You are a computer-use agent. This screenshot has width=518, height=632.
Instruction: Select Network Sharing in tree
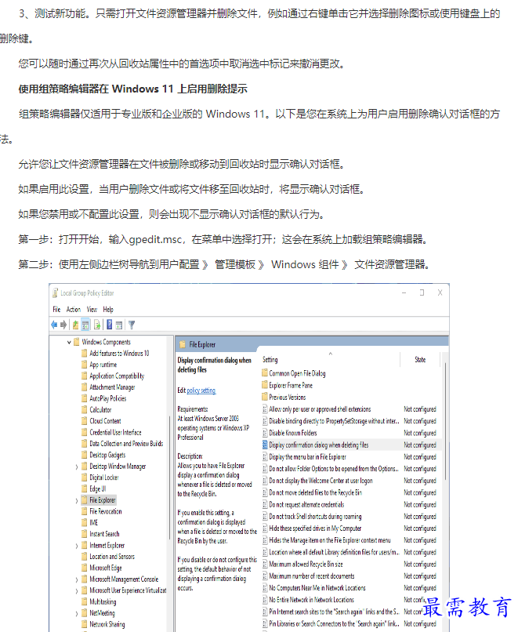[x=107, y=624]
